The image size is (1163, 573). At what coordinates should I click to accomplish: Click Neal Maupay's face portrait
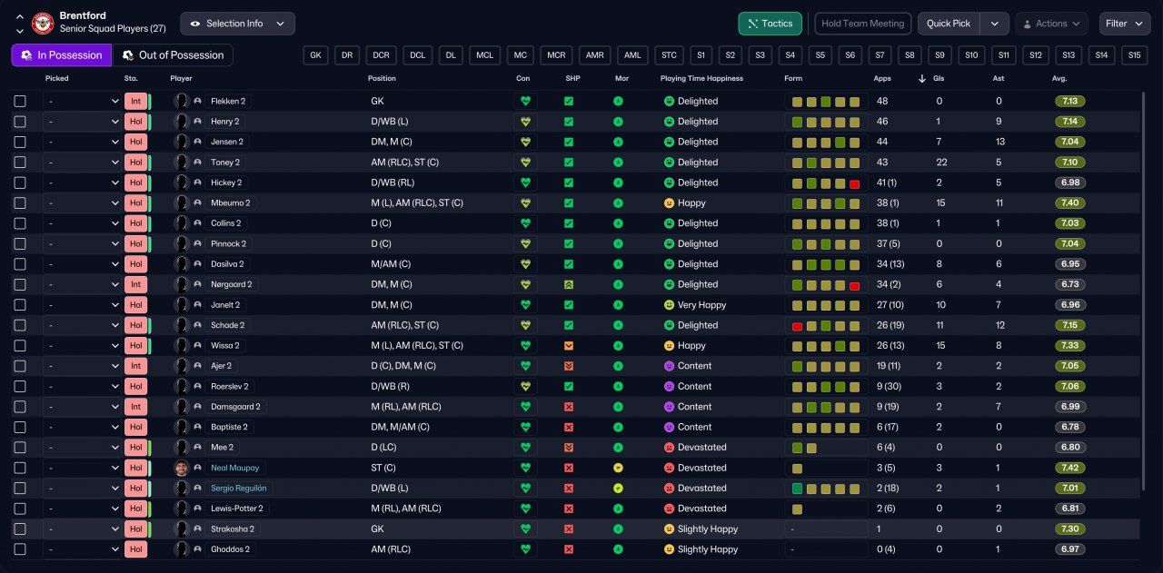tap(182, 468)
